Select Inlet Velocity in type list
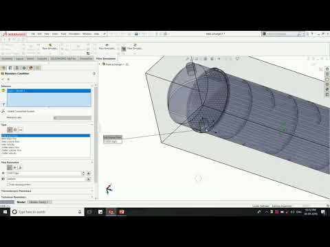This screenshot has width=330, height=247. 8,145
